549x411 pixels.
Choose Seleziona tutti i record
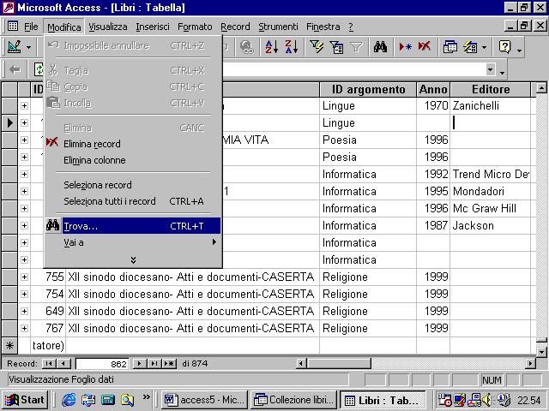tap(133, 201)
